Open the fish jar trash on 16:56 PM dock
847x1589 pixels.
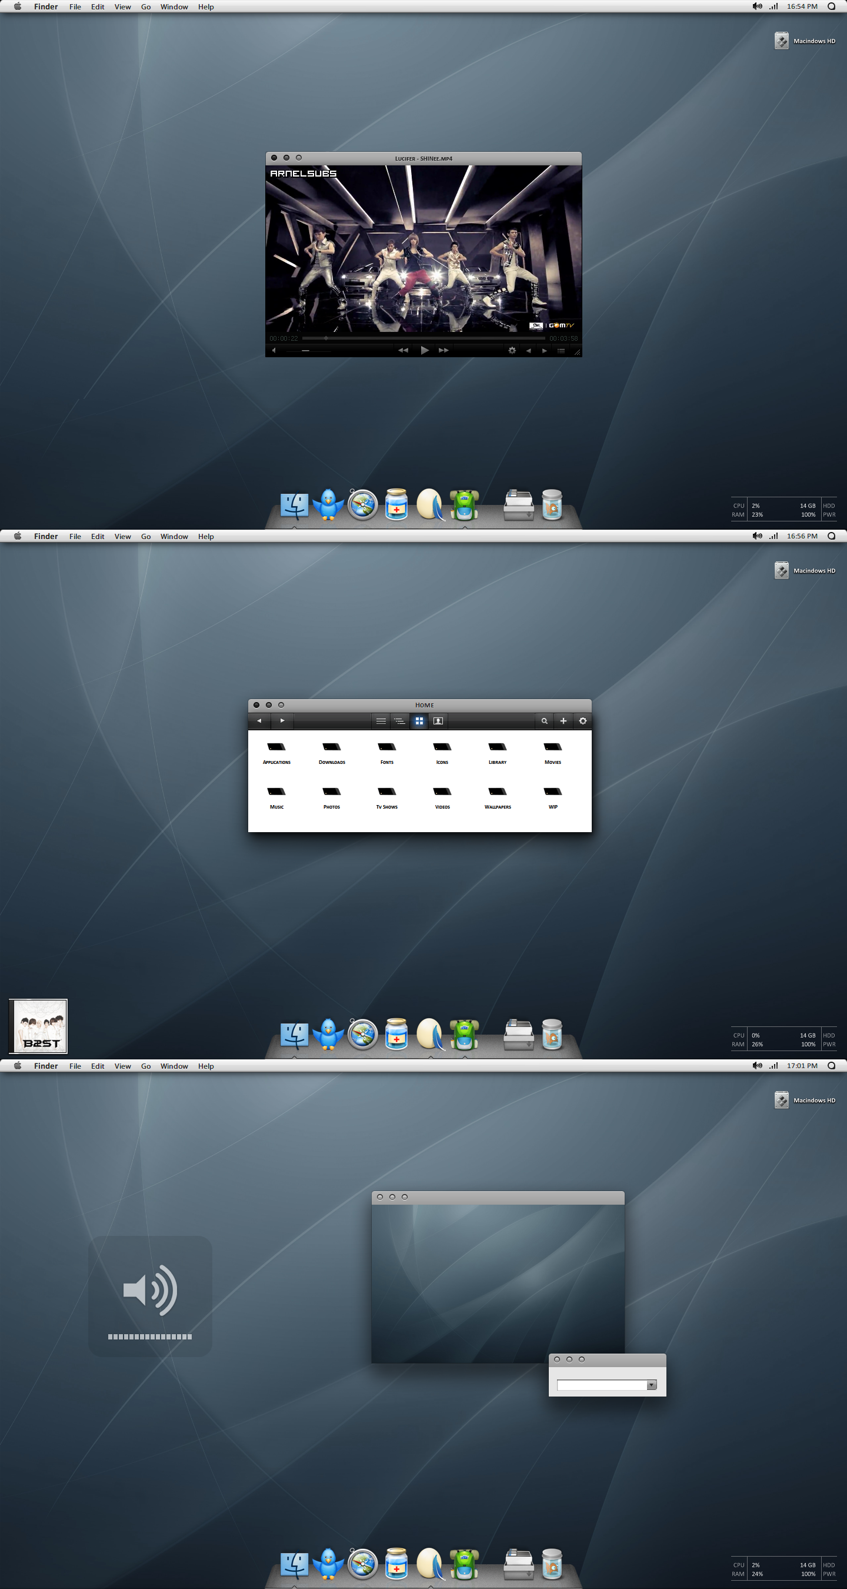tap(552, 1035)
